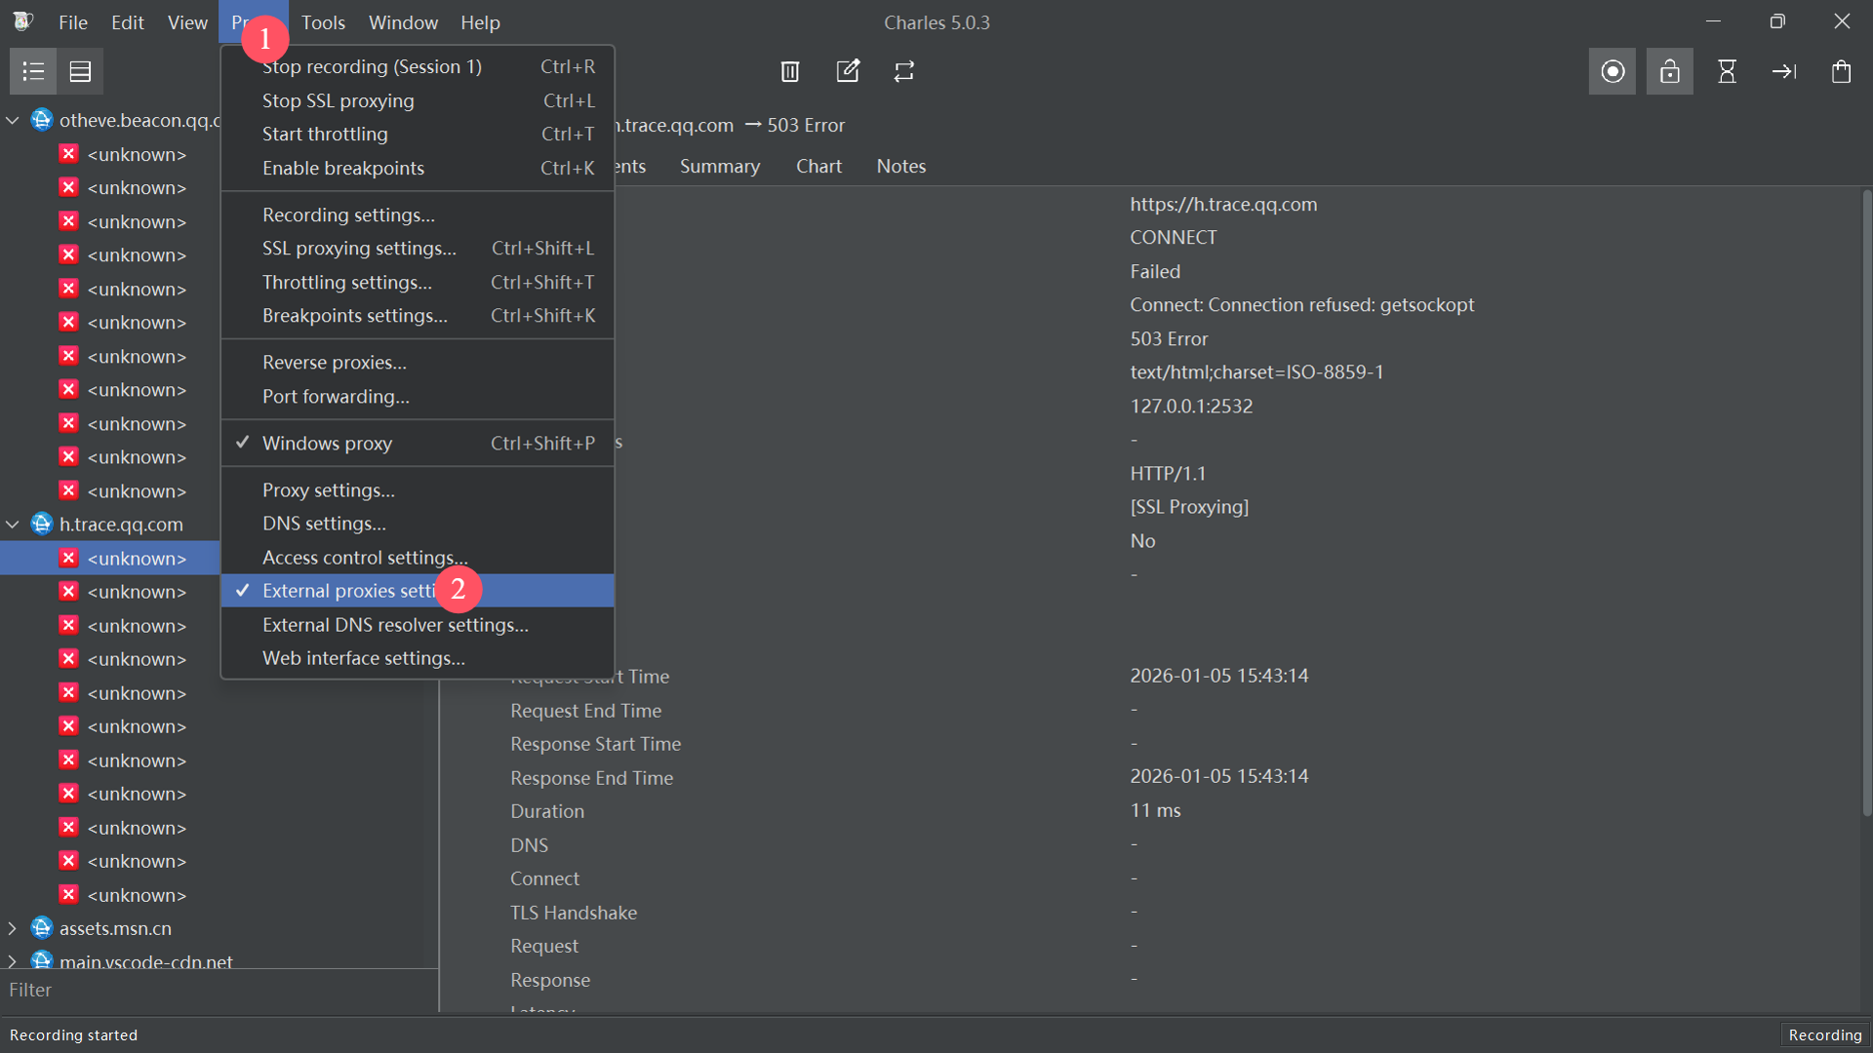Click the throttling hourglass icon
This screenshot has height=1053, width=1873.
point(1727,71)
